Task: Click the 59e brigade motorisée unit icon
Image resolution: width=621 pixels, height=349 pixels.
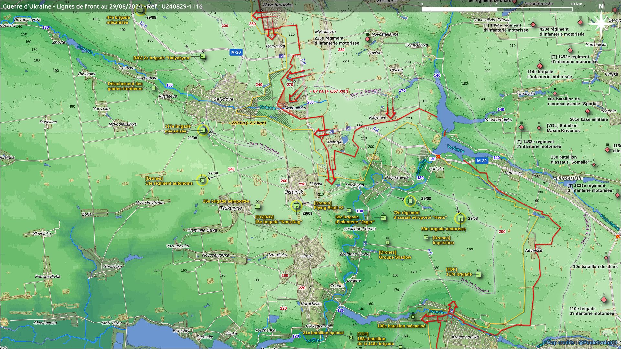Action: (460, 219)
